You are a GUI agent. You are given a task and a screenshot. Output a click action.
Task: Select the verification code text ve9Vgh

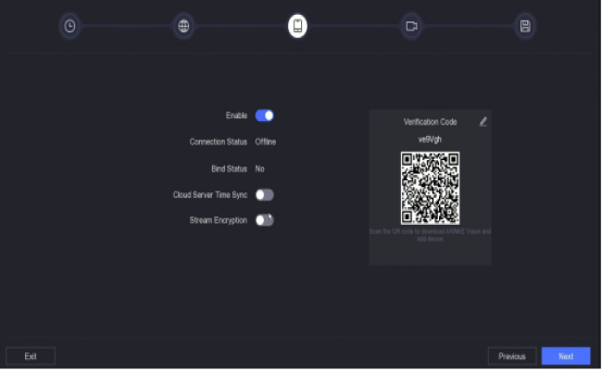[430, 139]
